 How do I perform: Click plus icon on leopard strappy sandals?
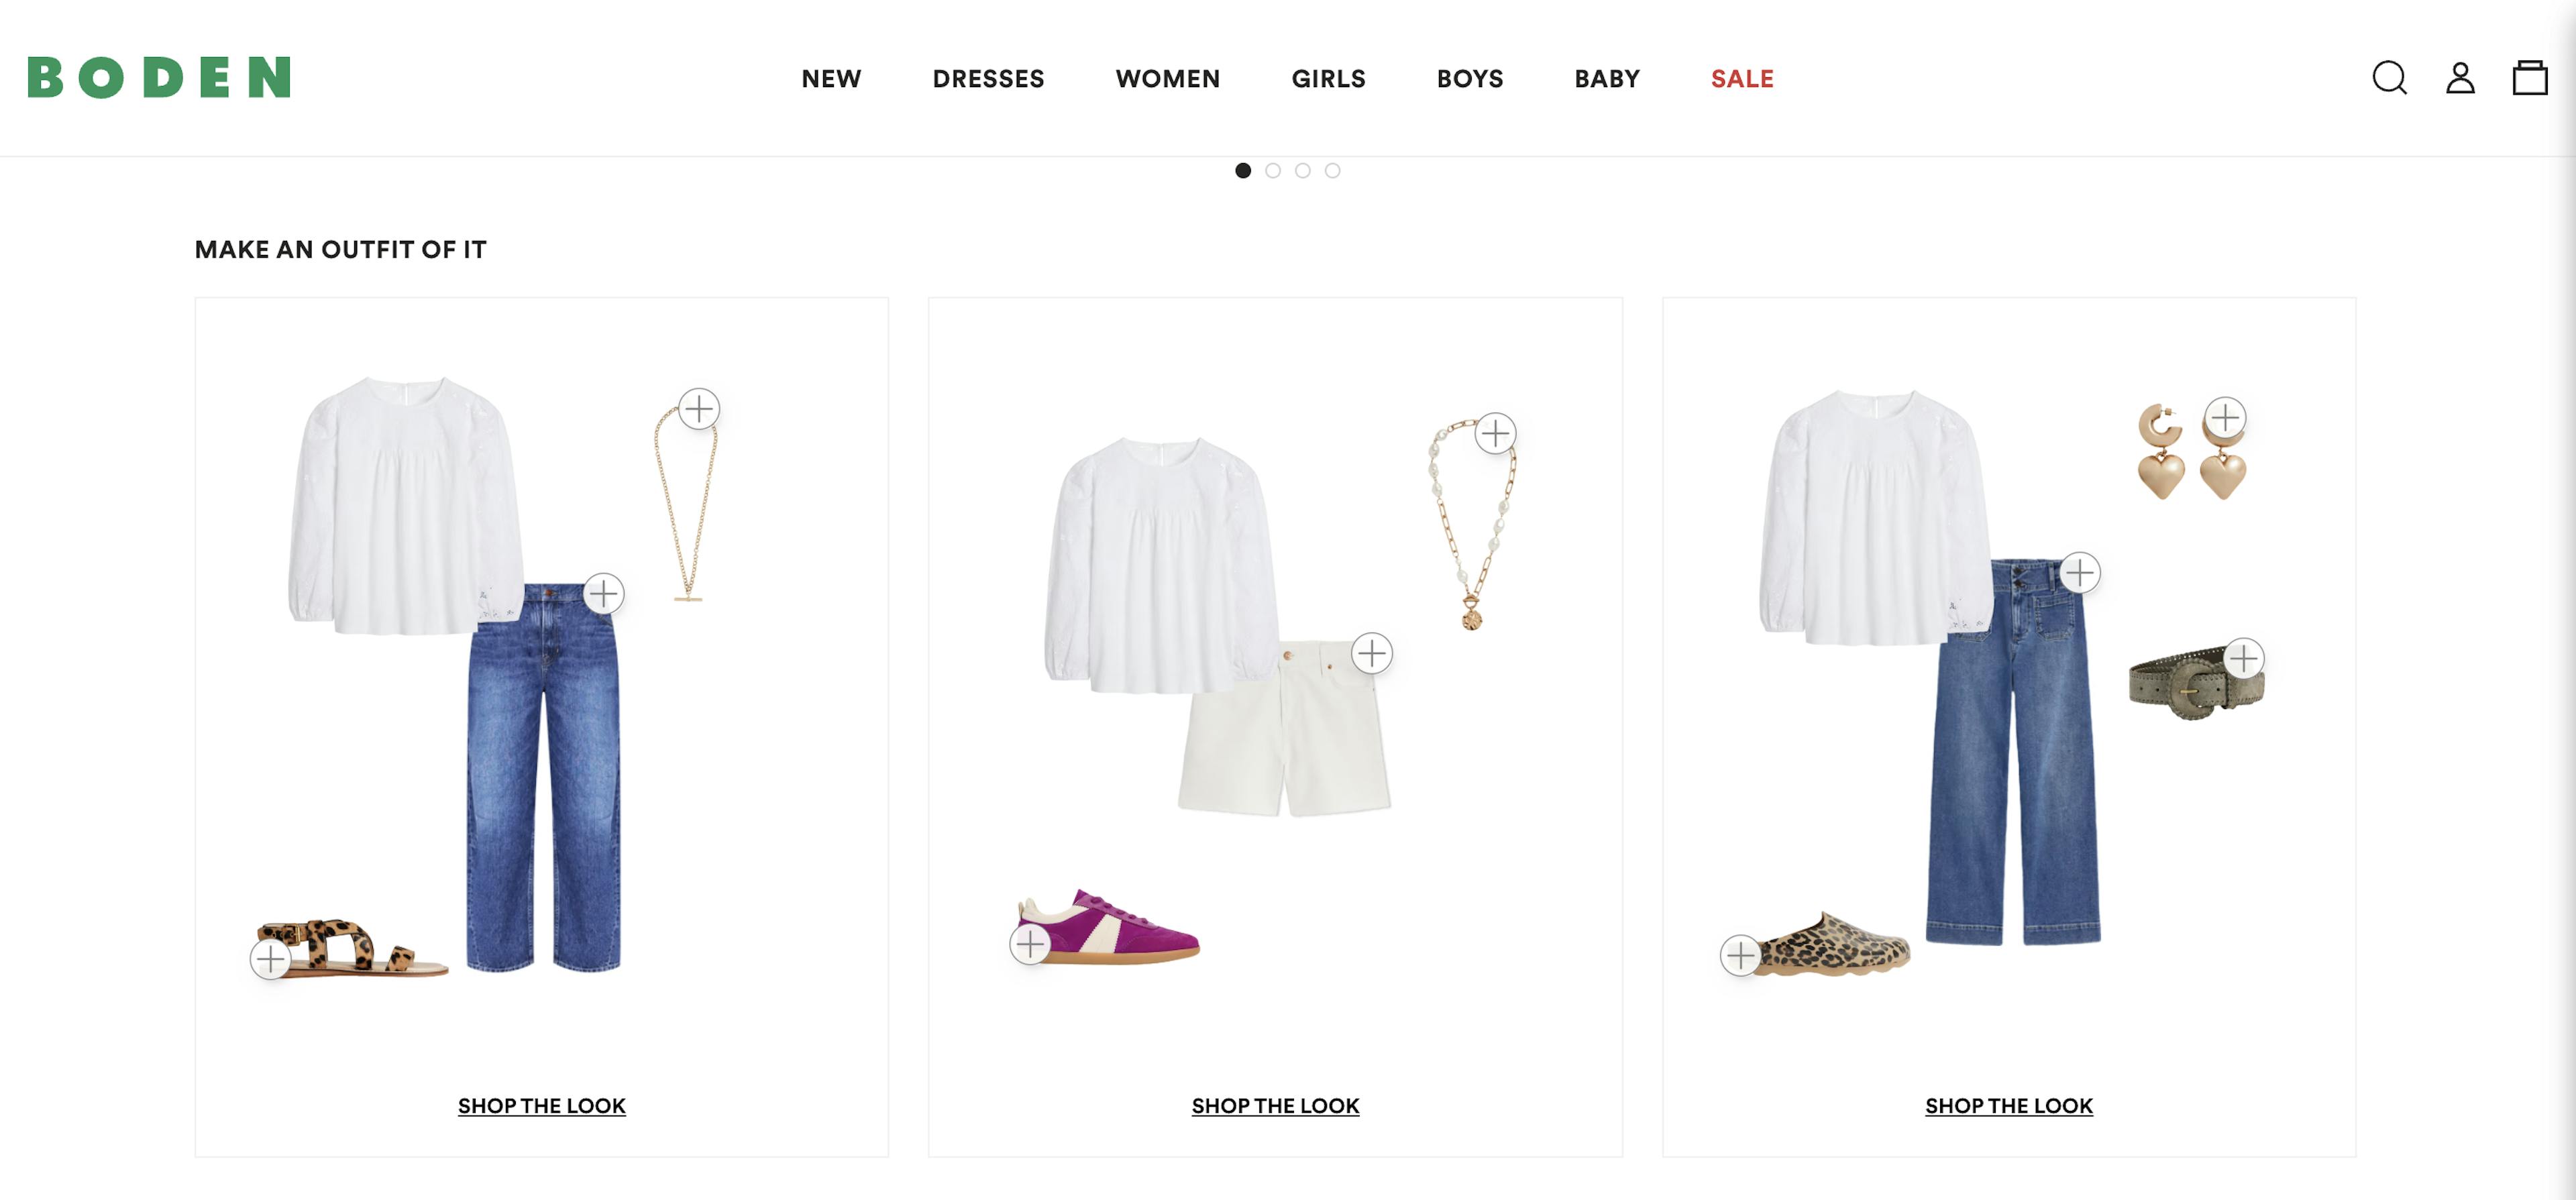pyautogui.click(x=271, y=959)
